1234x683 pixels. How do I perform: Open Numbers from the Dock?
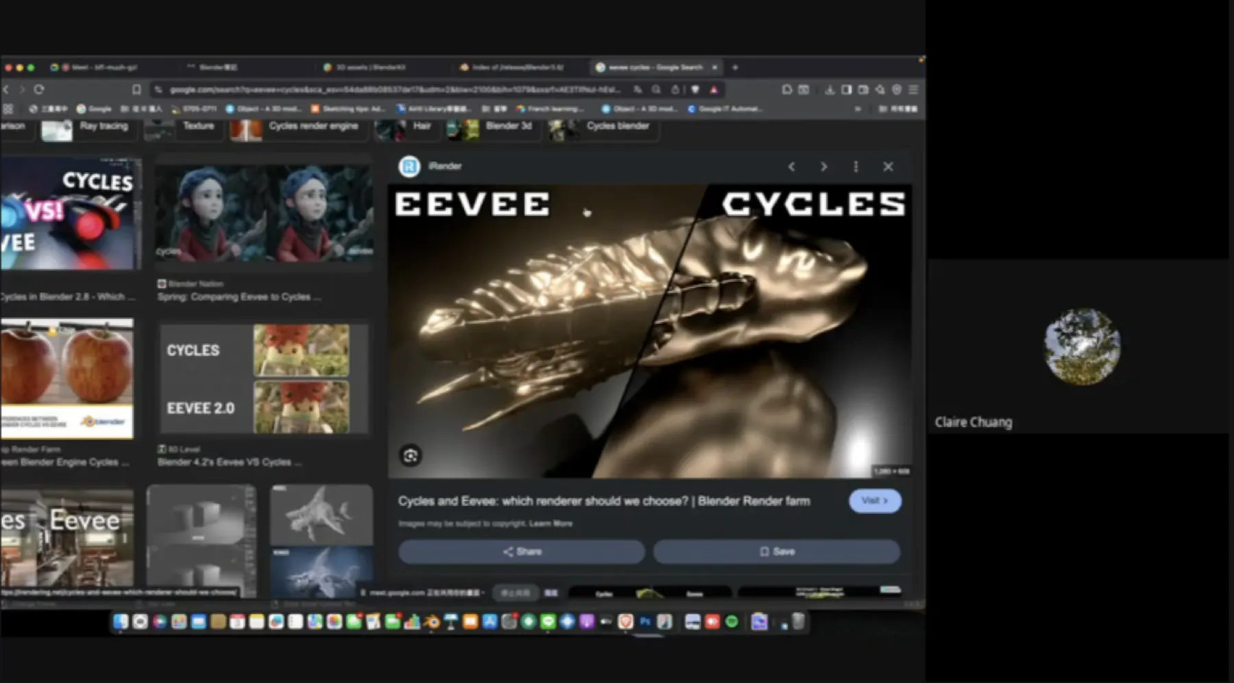[412, 621]
